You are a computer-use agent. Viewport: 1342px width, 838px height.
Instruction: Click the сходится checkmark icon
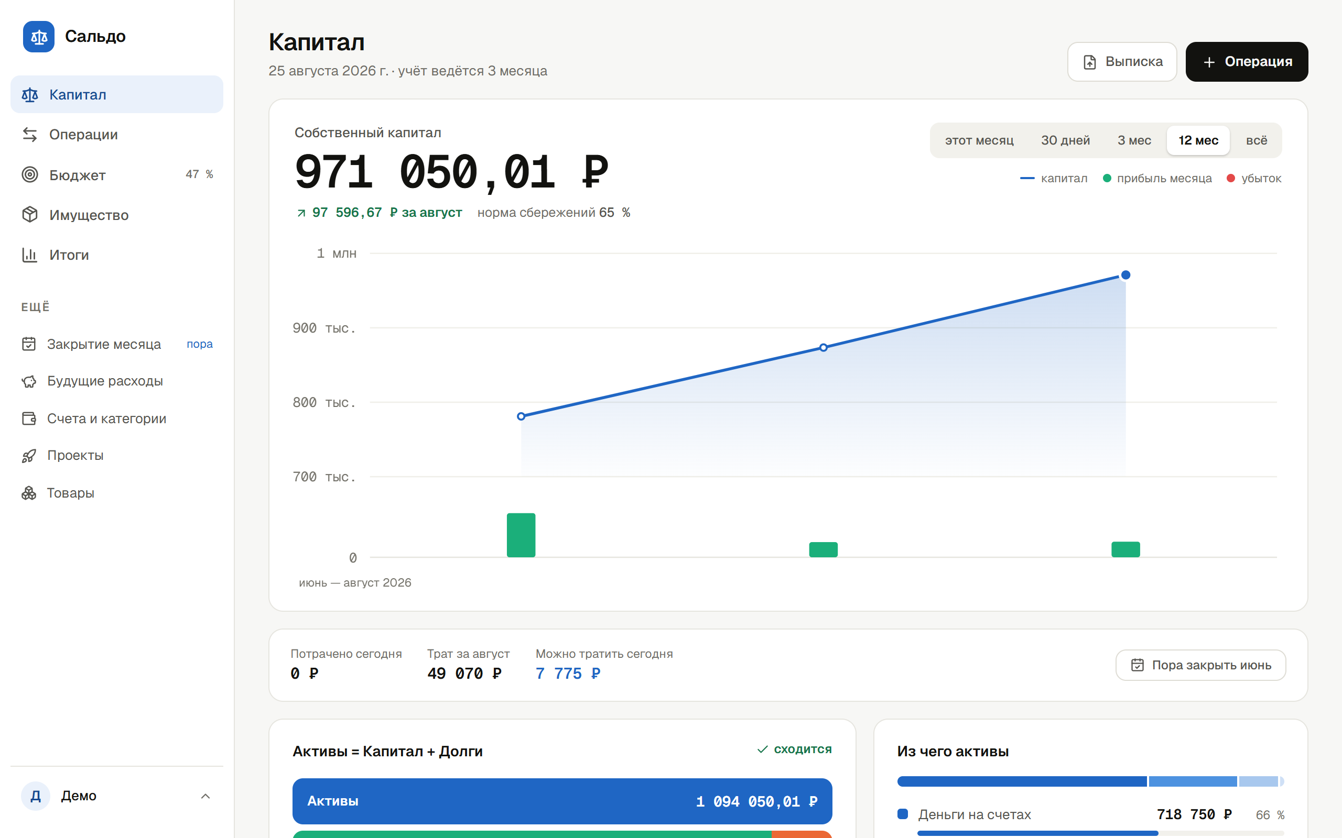763,749
